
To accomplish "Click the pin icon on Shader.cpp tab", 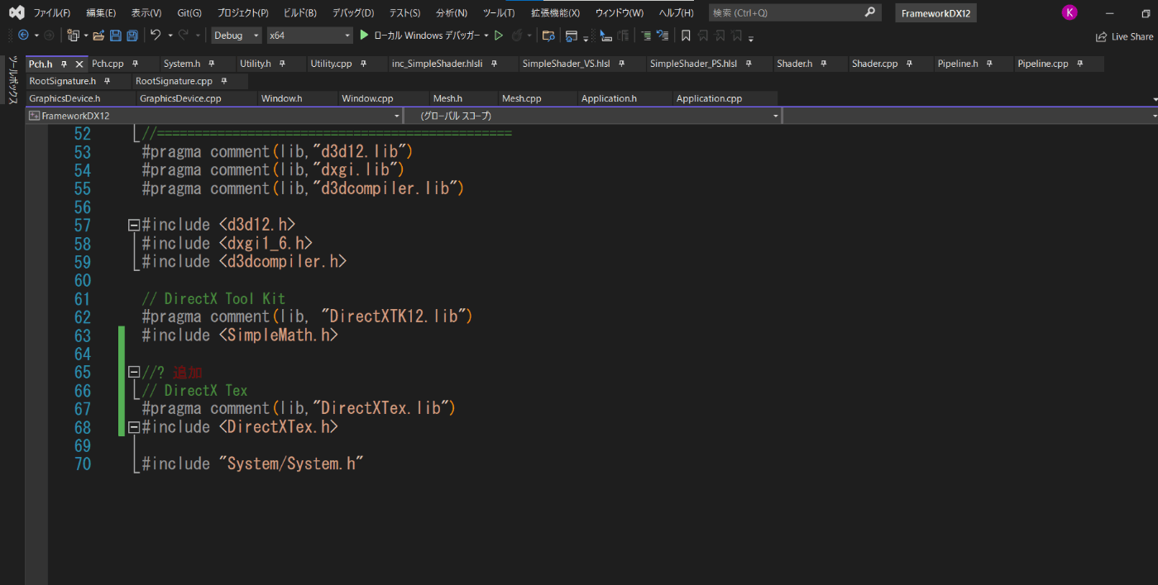I will pyautogui.click(x=909, y=64).
